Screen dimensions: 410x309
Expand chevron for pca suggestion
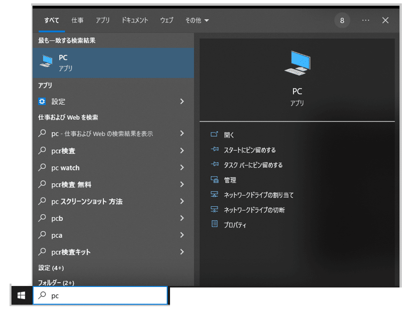182,235
